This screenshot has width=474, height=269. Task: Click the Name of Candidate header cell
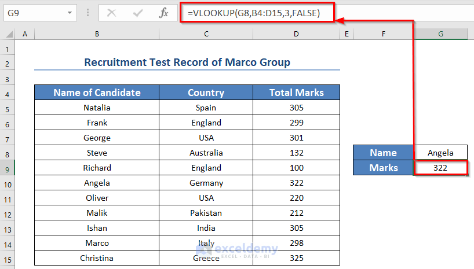97,93
